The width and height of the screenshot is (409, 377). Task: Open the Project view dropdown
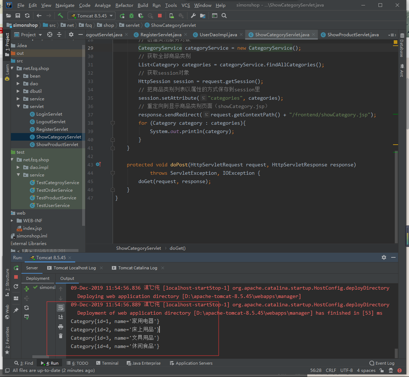coord(28,35)
